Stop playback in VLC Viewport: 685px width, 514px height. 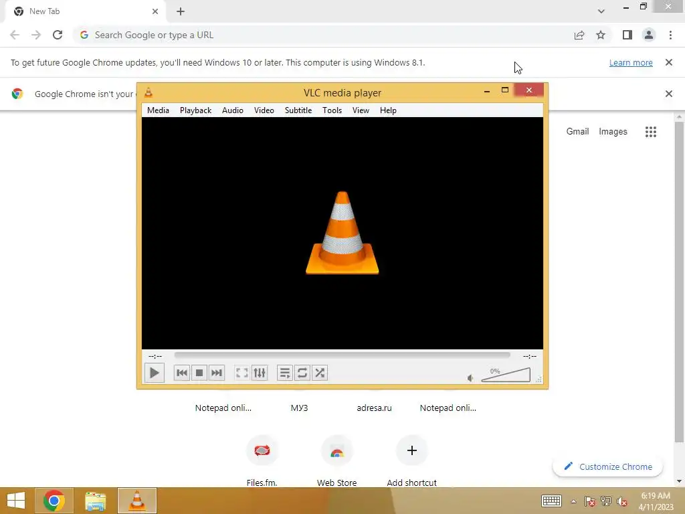(199, 373)
